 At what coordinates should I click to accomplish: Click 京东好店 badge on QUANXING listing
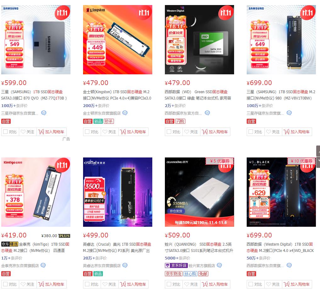[x=176, y=265]
